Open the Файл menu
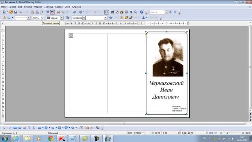This screenshot has width=252, height=142. [4, 7]
